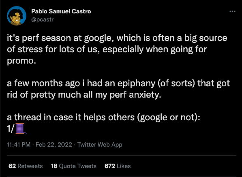The width and height of the screenshot is (242, 177).
Task: Open the @pcastr handle link
Action: point(43,19)
